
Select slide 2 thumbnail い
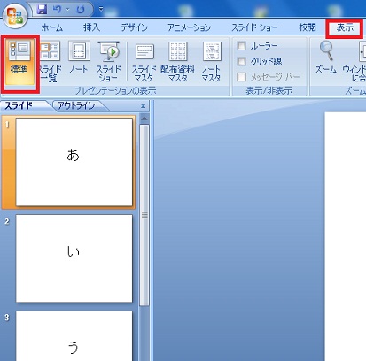pos(74,258)
